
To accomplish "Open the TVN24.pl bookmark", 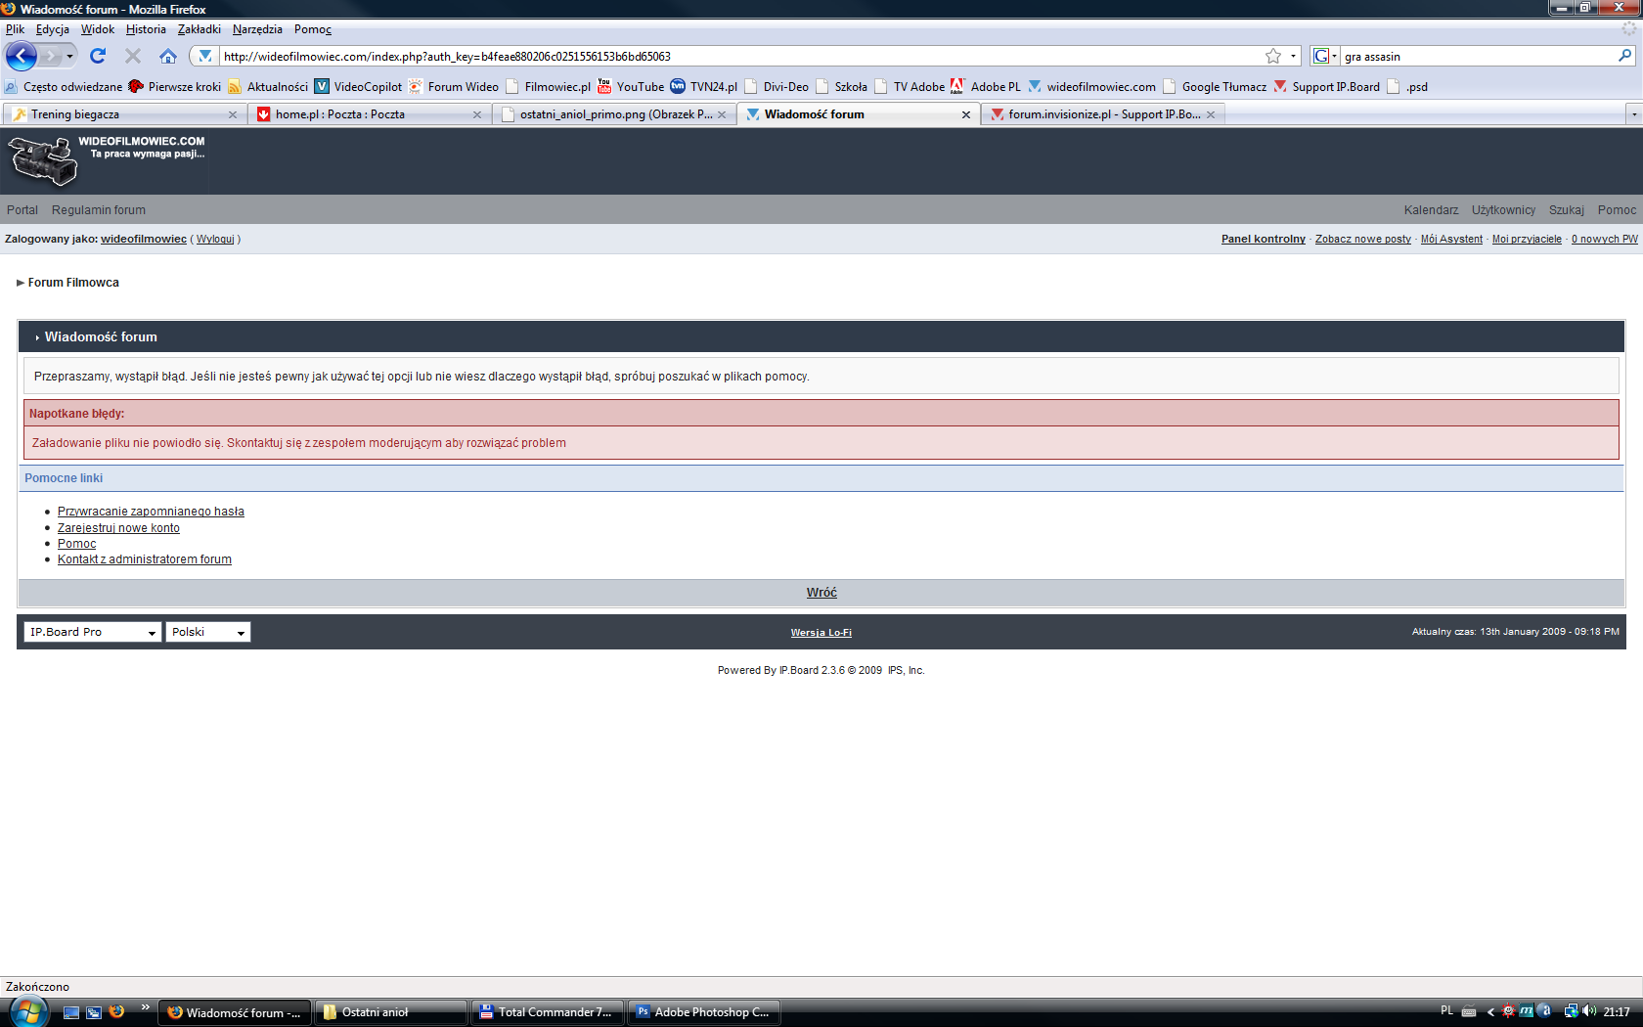I will click(x=704, y=87).
